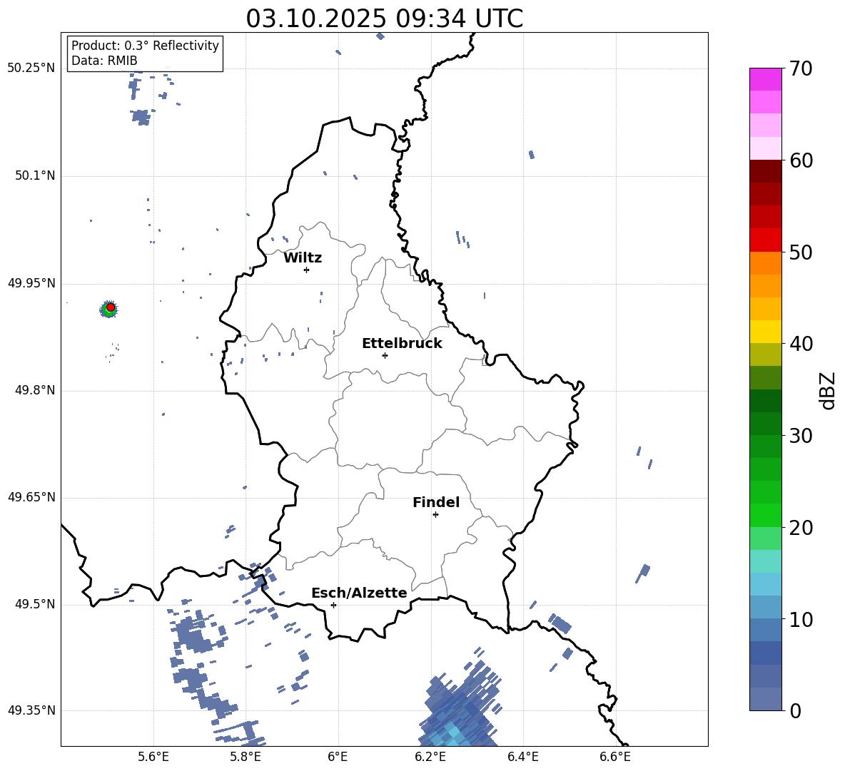Click the cross marker below Ettelbruck
The image size is (845, 771).
tap(385, 355)
